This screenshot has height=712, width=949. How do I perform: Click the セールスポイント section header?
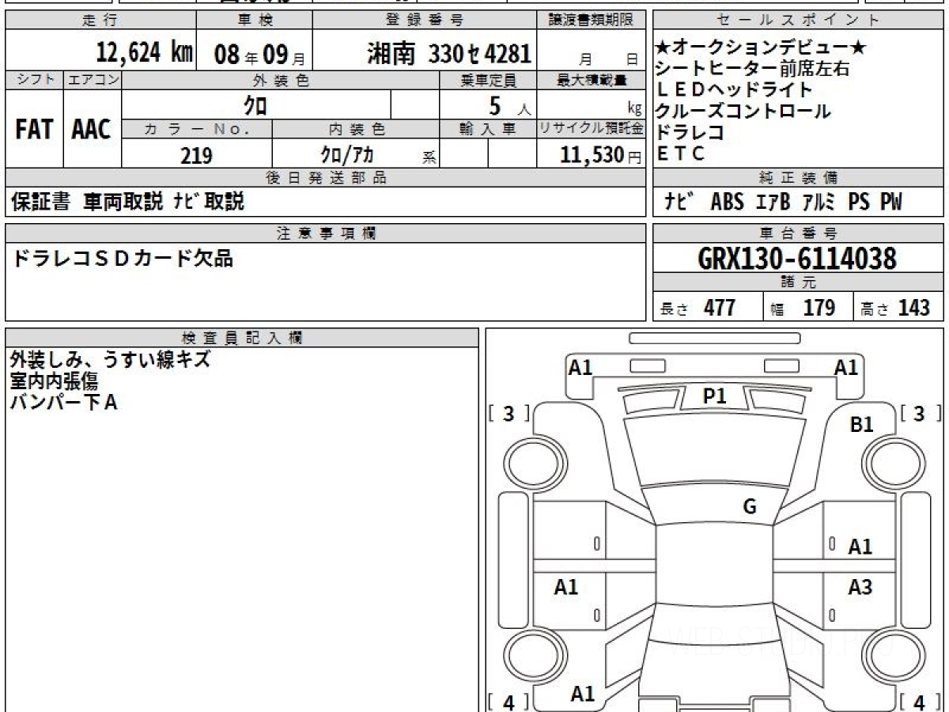(x=798, y=21)
